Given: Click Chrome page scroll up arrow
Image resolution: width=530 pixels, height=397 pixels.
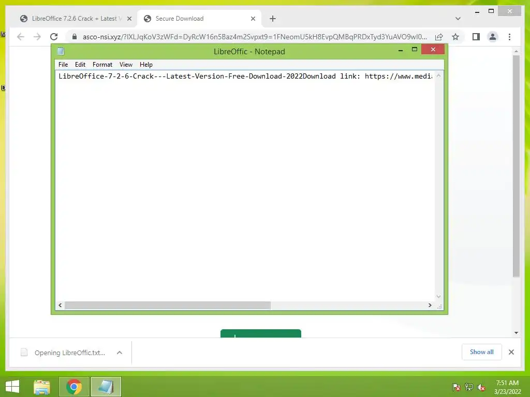Looking at the screenshot, I should pos(516,51).
